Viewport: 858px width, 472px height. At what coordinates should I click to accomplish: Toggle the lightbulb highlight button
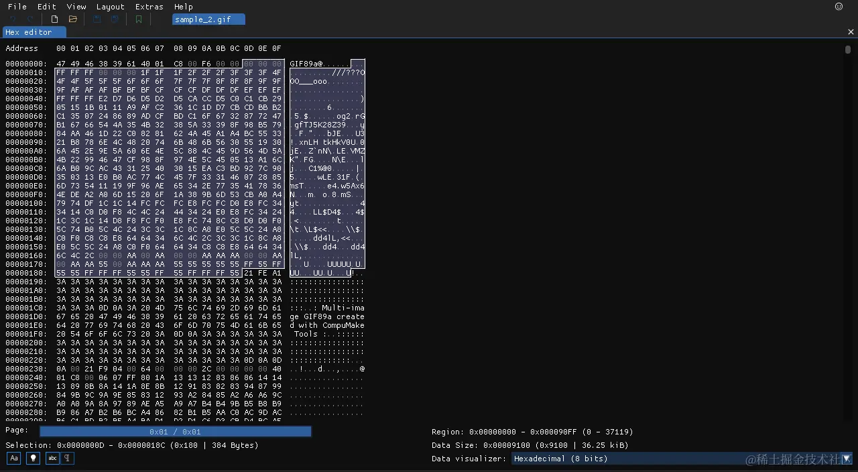tap(32, 458)
